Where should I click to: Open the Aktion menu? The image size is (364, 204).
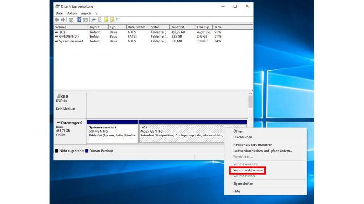pos(72,13)
